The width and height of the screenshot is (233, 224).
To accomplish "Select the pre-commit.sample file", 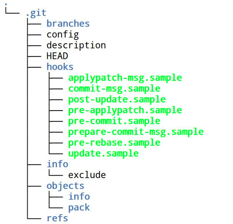I will pos(114,121).
